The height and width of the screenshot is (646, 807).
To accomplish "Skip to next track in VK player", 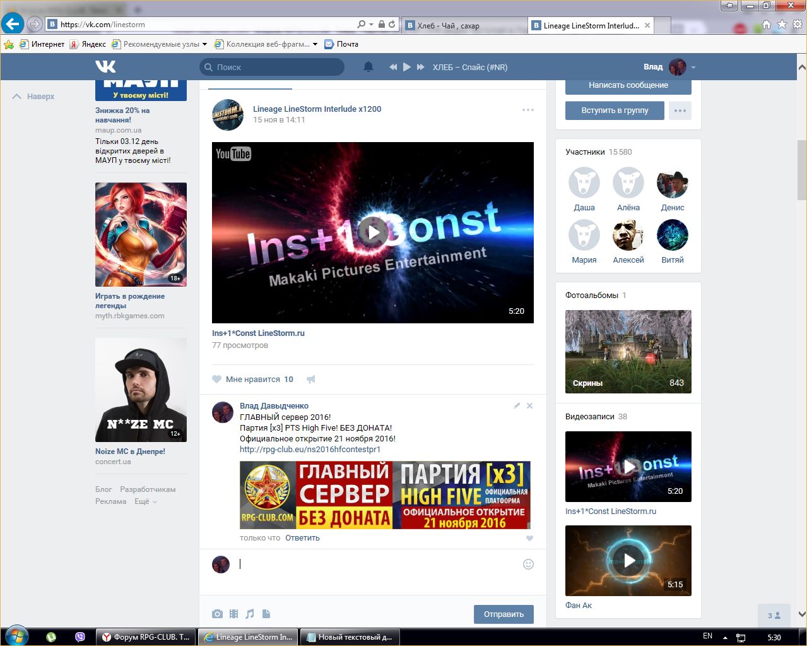I will click(421, 67).
